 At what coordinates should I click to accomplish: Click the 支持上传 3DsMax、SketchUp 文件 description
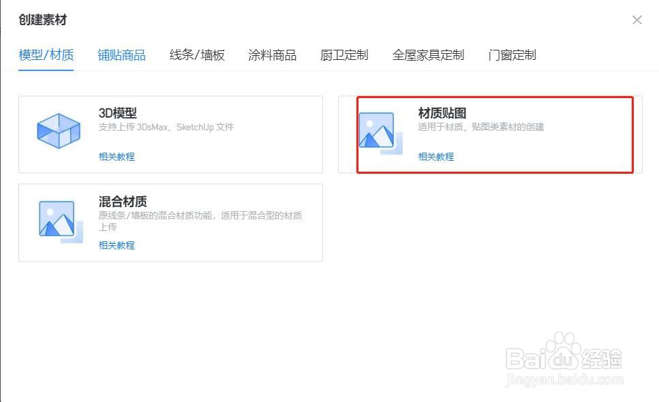pyautogui.click(x=166, y=127)
